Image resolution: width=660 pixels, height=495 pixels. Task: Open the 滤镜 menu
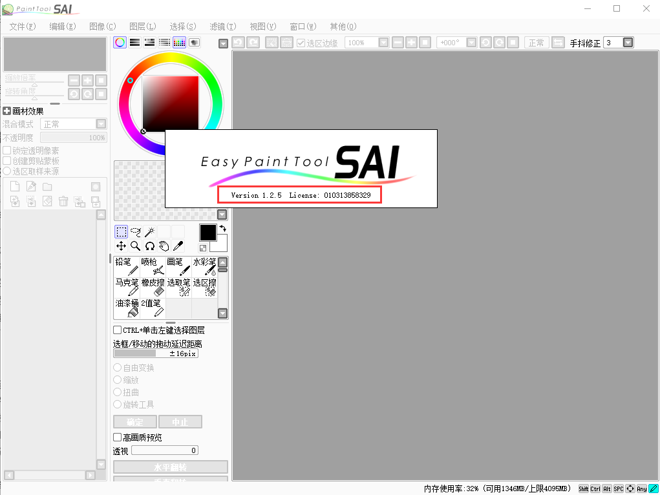[x=222, y=26]
